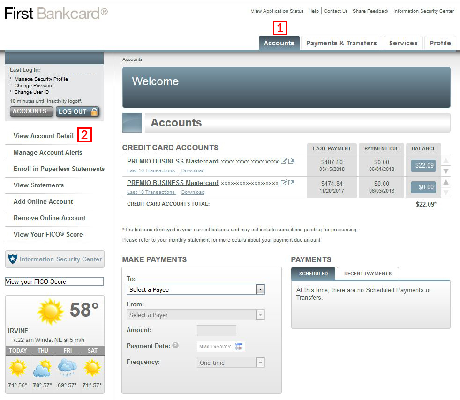Viewport: 460px width, 400px height.
Task: Open the Profile tab
Action: [440, 43]
